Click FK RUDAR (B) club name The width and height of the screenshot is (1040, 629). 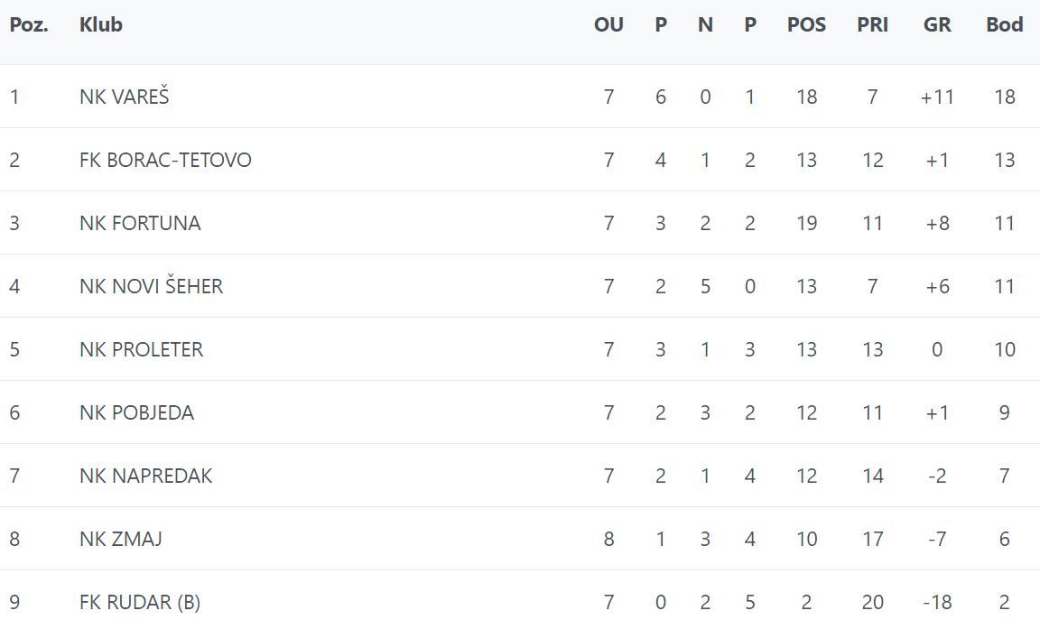(x=140, y=602)
